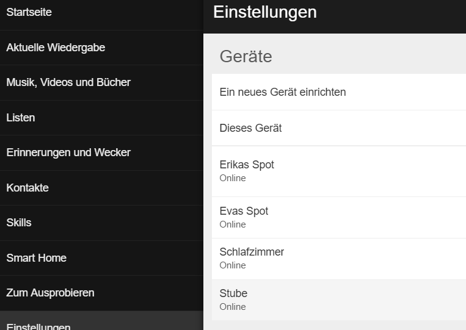Click the Geräte section heading
Image resolution: width=466 pixels, height=330 pixels.
[246, 57]
